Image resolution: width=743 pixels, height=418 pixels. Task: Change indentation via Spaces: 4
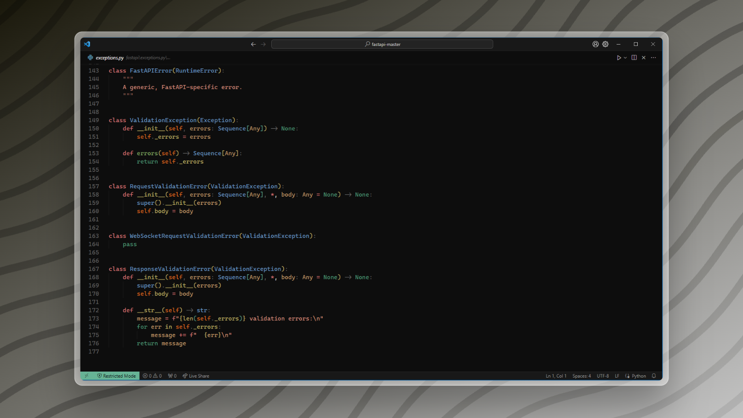click(582, 376)
